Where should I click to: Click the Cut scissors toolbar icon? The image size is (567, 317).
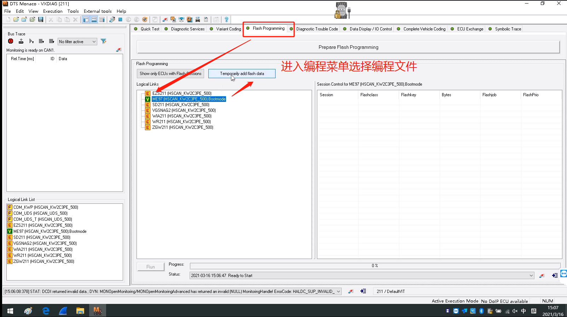tap(51, 20)
